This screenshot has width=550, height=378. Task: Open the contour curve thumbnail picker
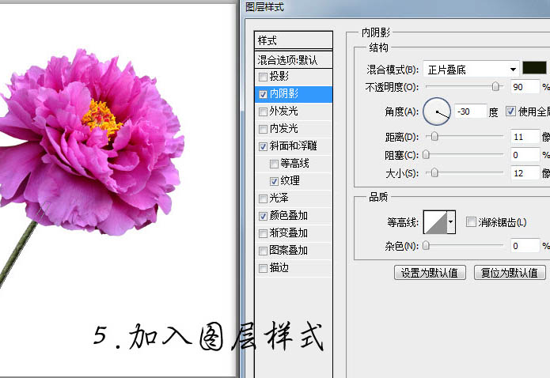(x=435, y=223)
